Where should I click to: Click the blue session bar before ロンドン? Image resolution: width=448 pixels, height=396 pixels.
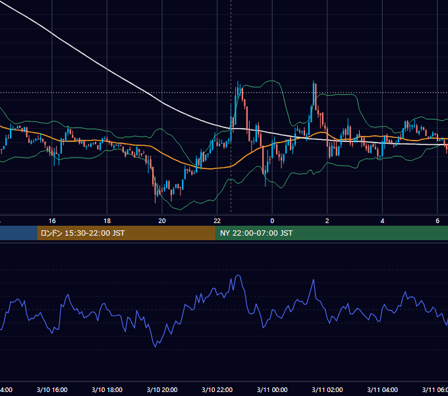(18, 233)
